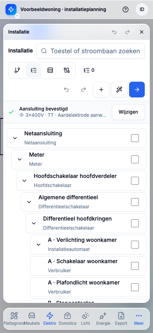The width and height of the screenshot is (153, 333).
Task: Click the lightning-bolt app logo
Action: pos(11,9)
